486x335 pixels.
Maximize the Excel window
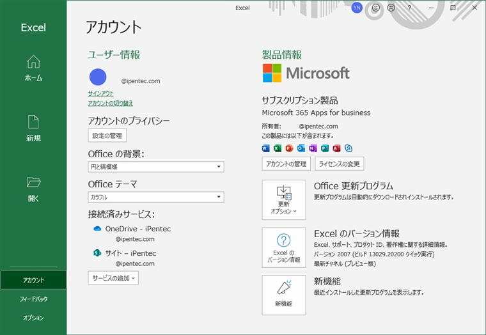(453, 8)
